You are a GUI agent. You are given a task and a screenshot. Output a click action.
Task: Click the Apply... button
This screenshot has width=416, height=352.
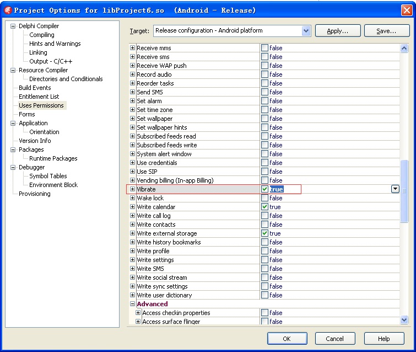pyautogui.click(x=338, y=31)
